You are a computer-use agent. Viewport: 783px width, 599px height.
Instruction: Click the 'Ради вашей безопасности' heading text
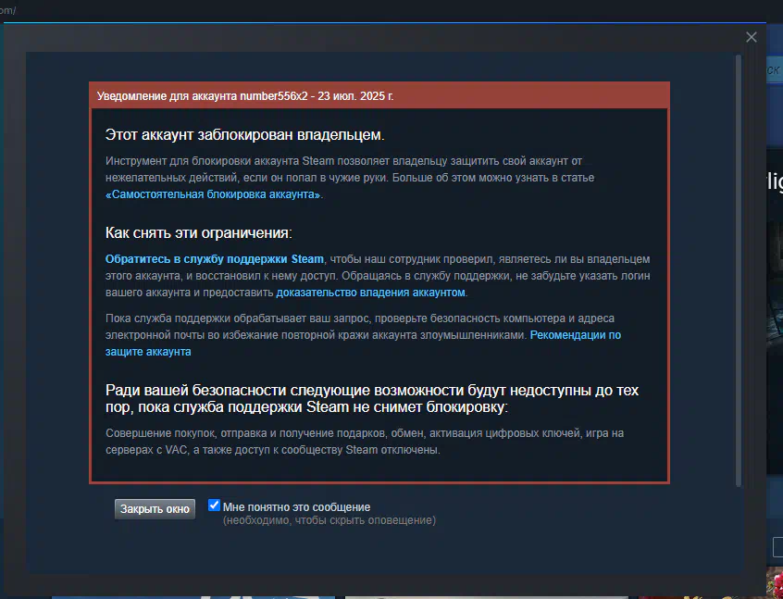(372, 399)
